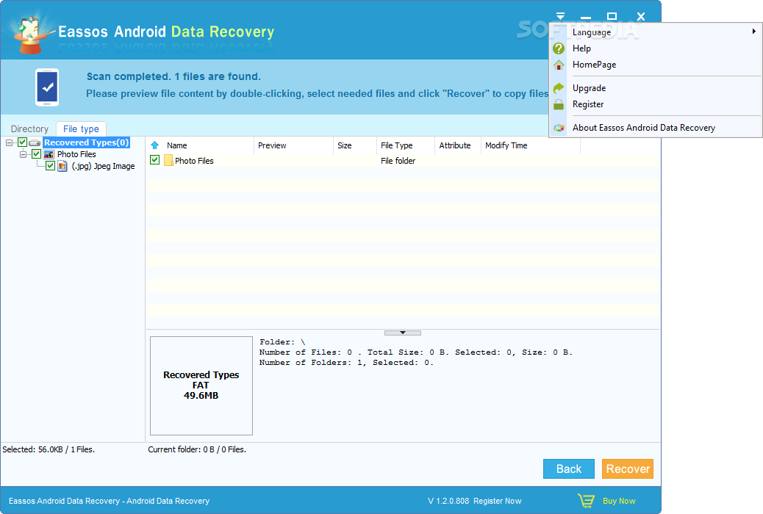Choose Upgrade from the menu
The width and height of the screenshot is (763, 514).
pos(656,88)
